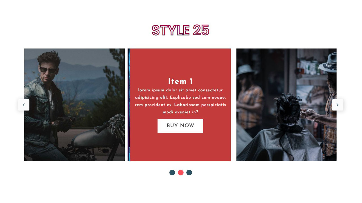Open the barbershop haircut slide image

click(x=286, y=105)
